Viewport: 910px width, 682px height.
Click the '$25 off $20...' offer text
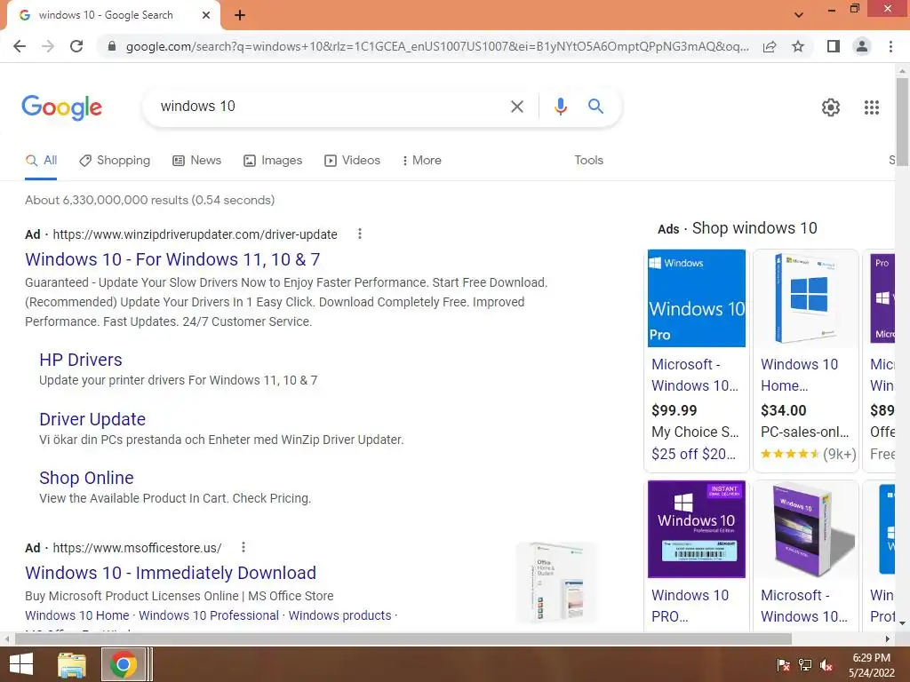[693, 454]
